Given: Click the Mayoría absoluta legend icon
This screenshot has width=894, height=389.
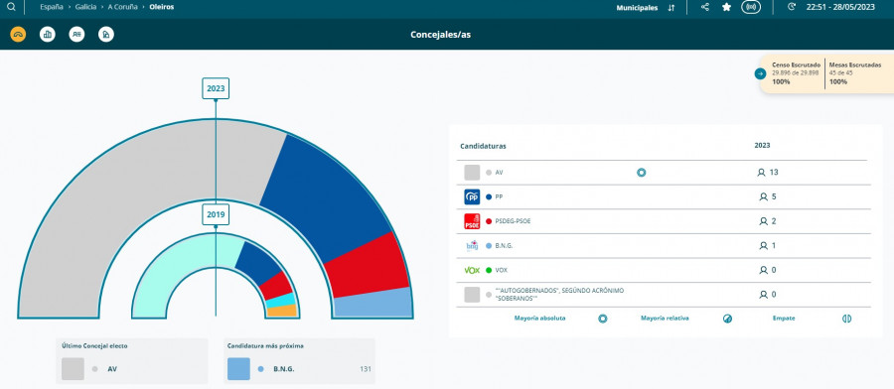Looking at the screenshot, I should click(x=603, y=319).
